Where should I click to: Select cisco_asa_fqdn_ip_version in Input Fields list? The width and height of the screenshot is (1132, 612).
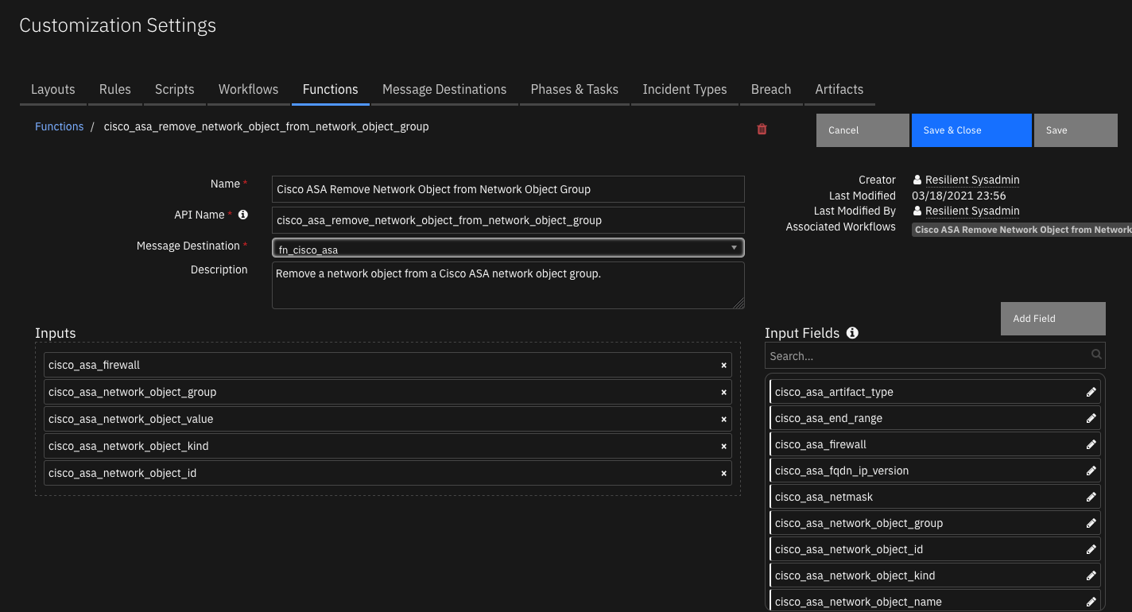pyautogui.click(x=935, y=471)
